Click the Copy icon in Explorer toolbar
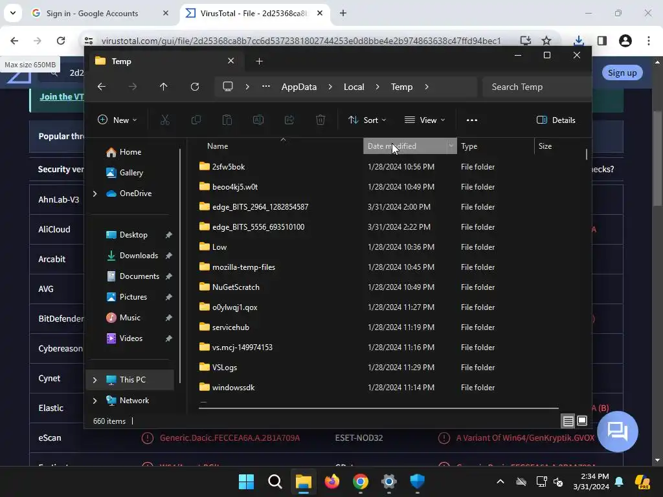The width and height of the screenshot is (663, 497). [196, 120]
